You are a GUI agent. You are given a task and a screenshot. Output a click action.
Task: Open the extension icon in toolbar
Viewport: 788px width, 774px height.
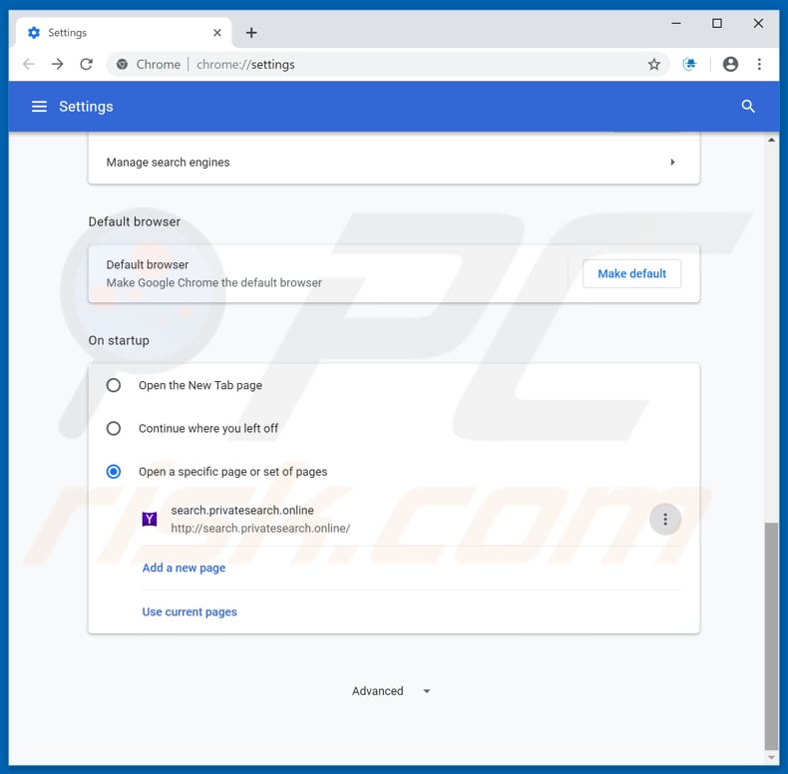pyautogui.click(x=689, y=64)
